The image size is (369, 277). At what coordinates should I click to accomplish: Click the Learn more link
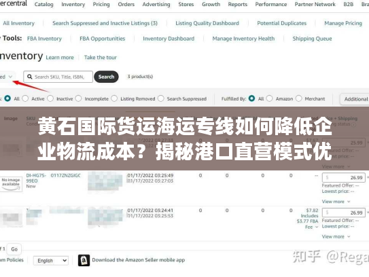(60, 58)
